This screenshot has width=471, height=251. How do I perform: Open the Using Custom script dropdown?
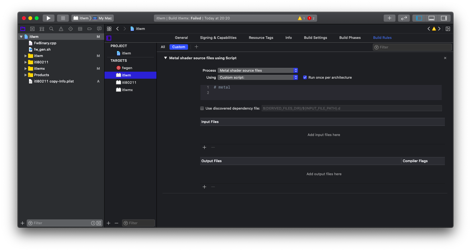[x=258, y=77]
